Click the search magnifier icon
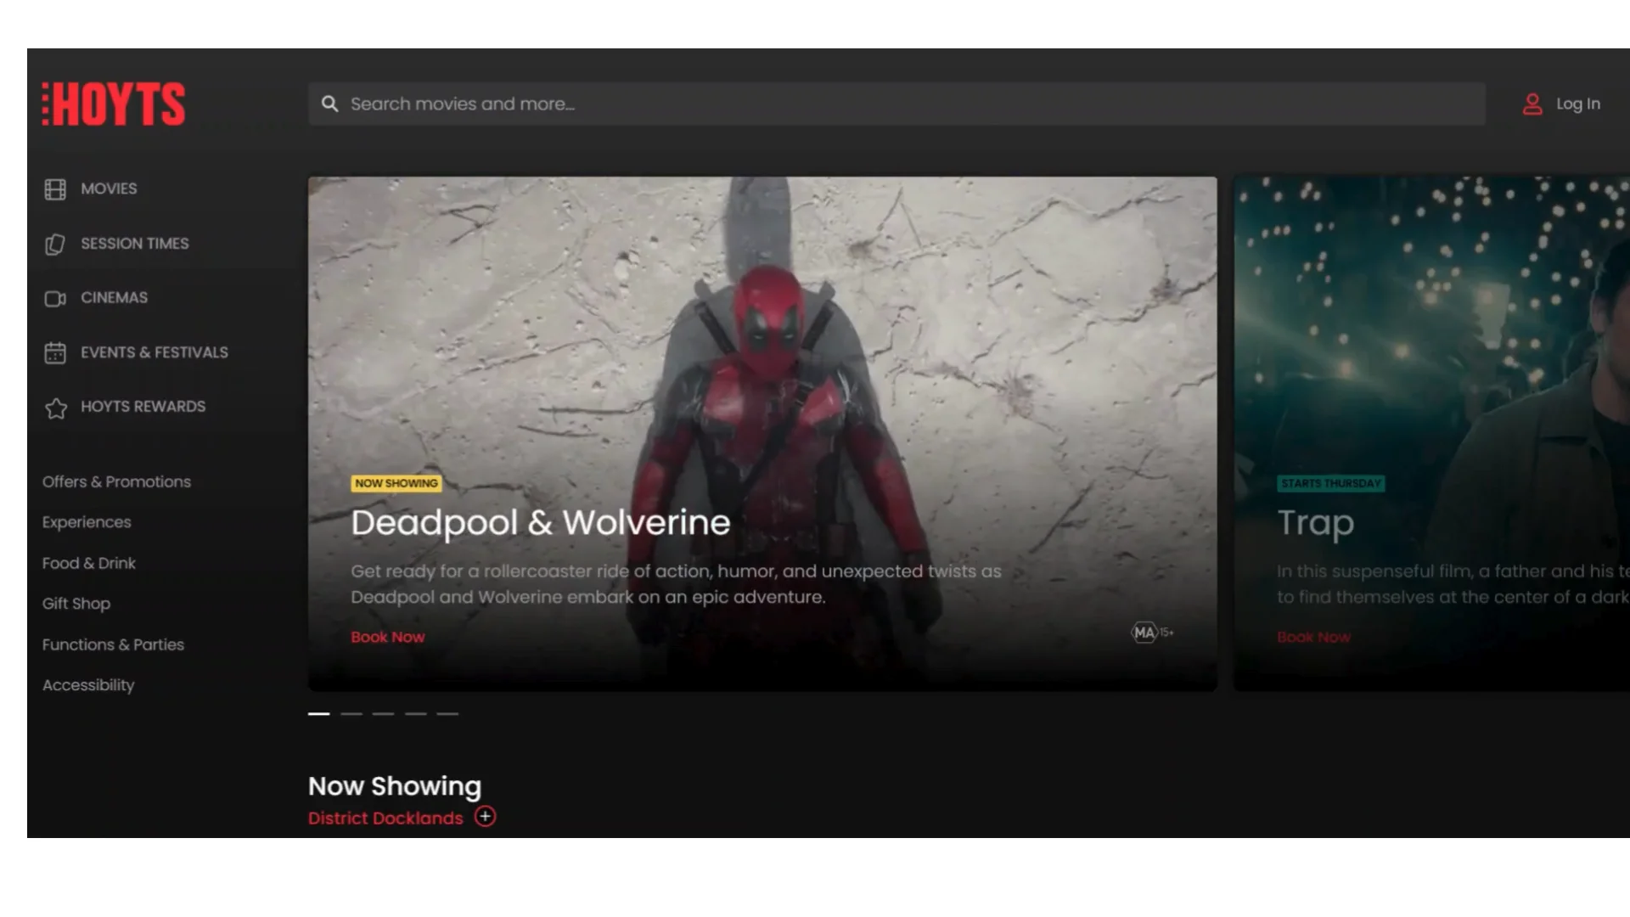The height and width of the screenshot is (917, 1630). [x=330, y=104]
